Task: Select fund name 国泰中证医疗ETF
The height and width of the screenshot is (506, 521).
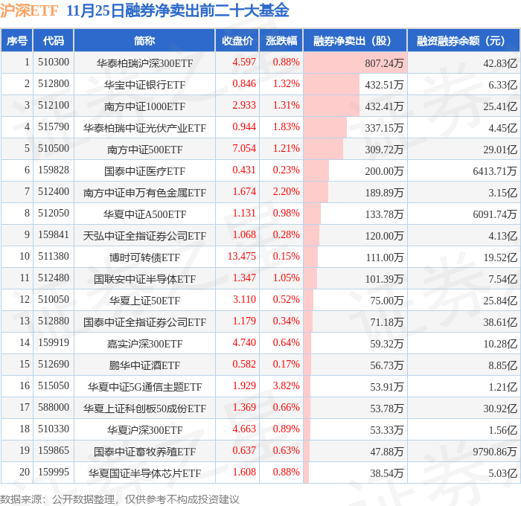Action: [x=144, y=171]
